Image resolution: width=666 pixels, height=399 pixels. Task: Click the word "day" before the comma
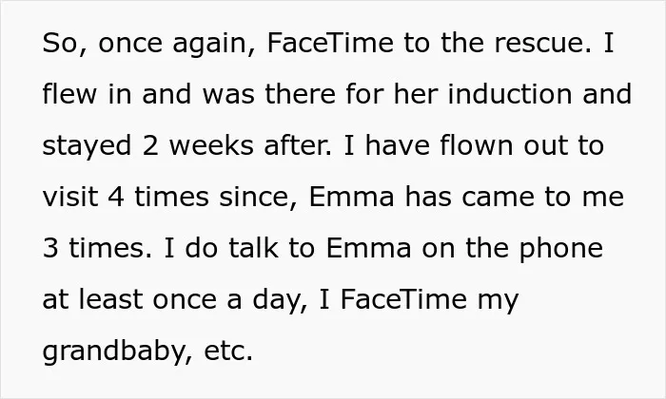pyautogui.click(x=278, y=301)
